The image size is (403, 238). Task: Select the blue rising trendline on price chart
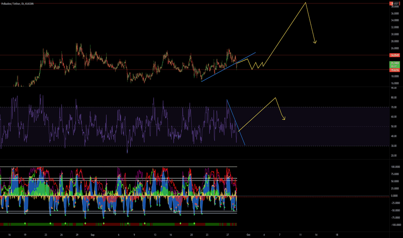click(x=228, y=67)
